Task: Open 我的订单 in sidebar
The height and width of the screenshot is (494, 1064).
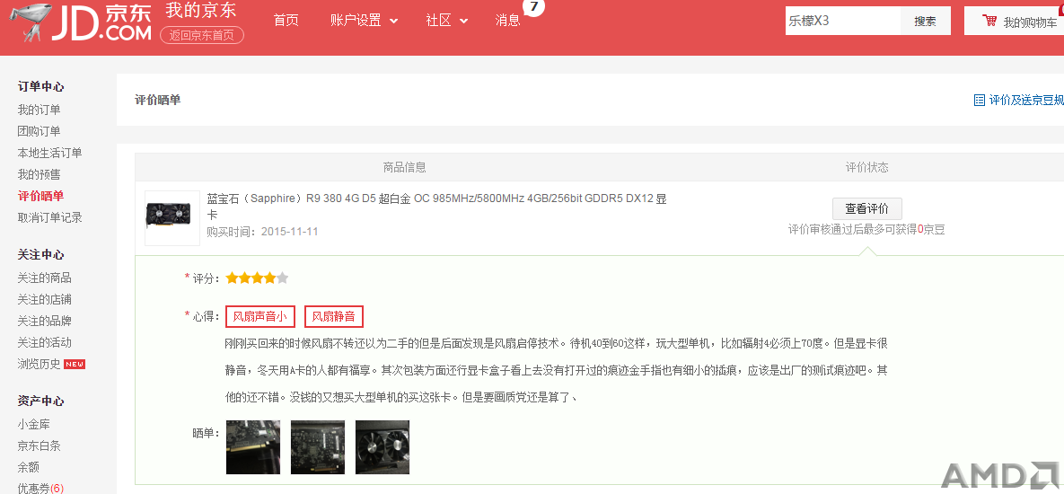Action: coord(39,110)
